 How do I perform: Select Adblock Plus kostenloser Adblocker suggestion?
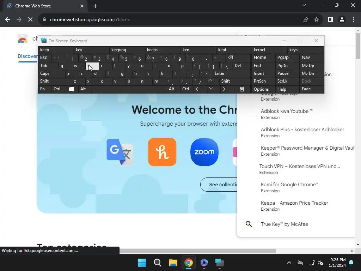click(296, 133)
